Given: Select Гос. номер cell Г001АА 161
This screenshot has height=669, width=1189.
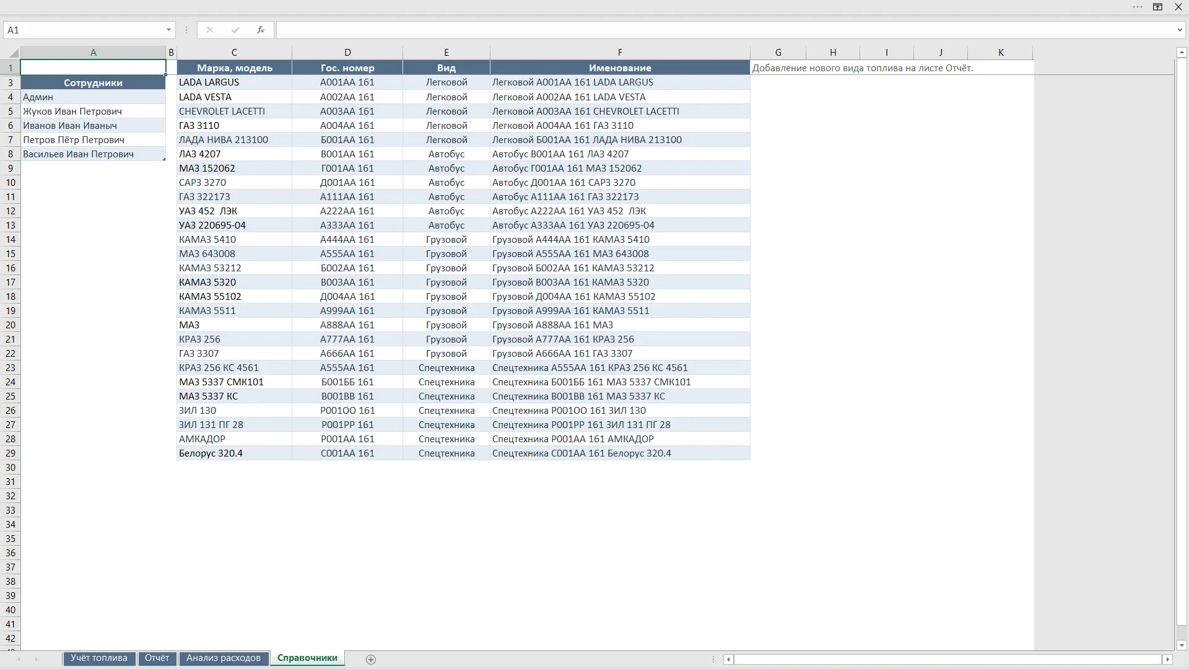Looking at the screenshot, I should 347,168.
